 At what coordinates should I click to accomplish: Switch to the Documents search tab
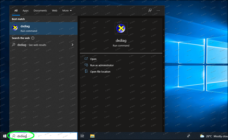40,11
